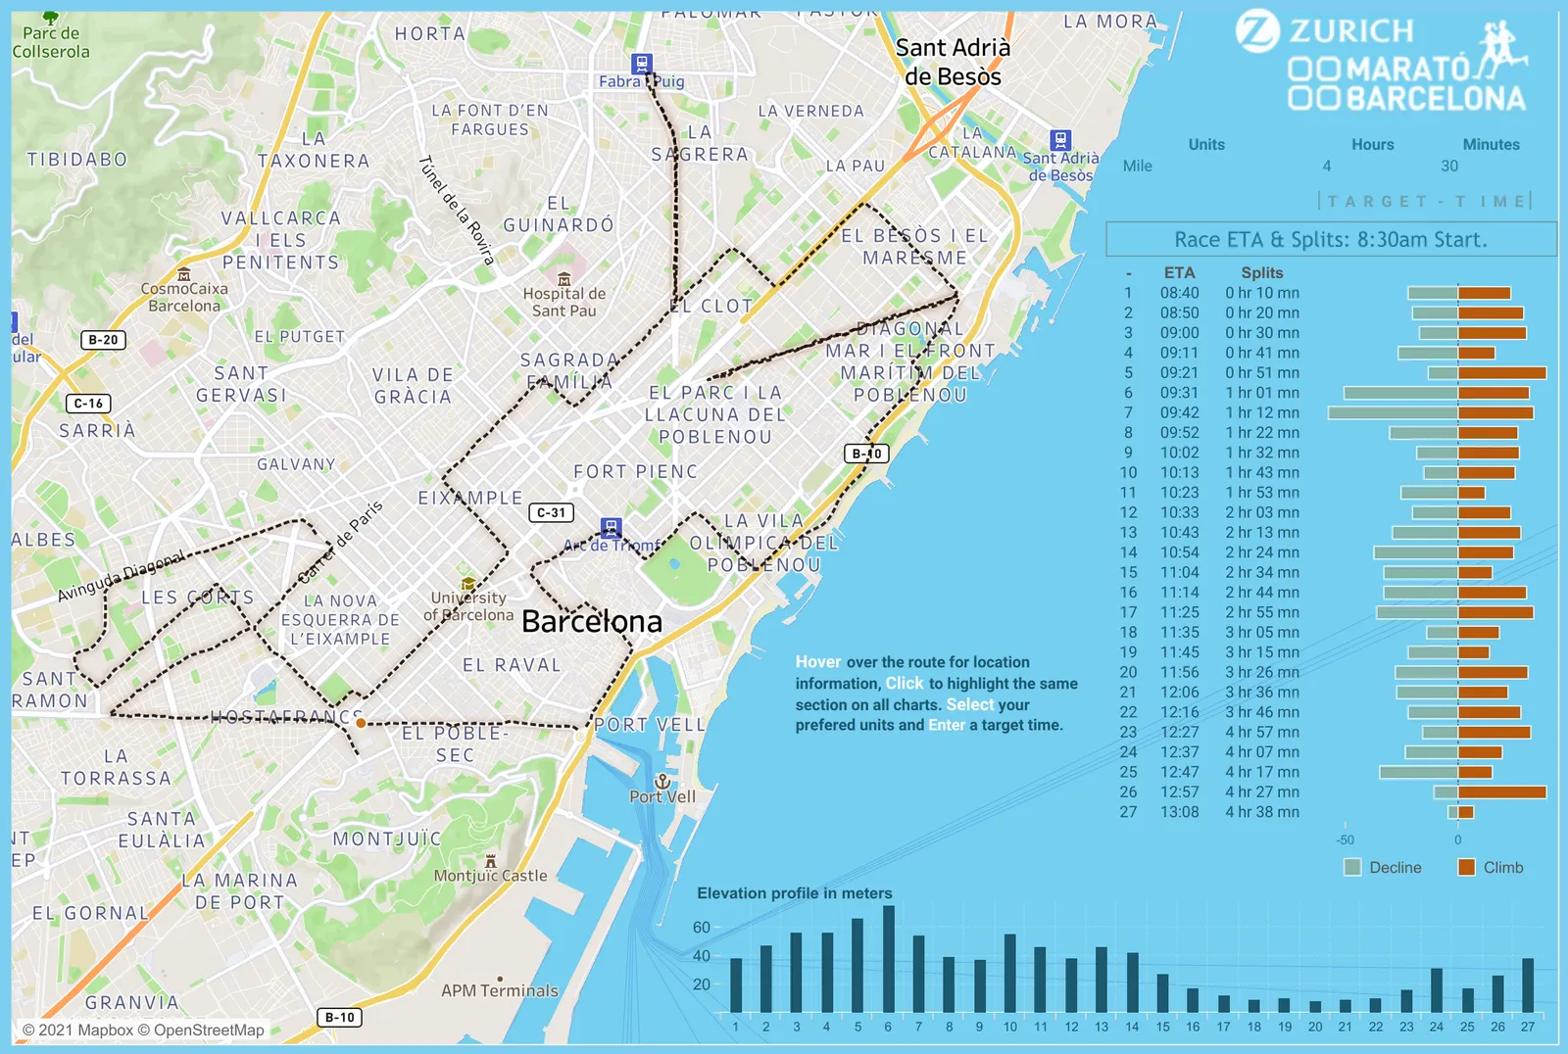Click the ETA column header
The width and height of the screenshot is (1568, 1054).
(1180, 272)
